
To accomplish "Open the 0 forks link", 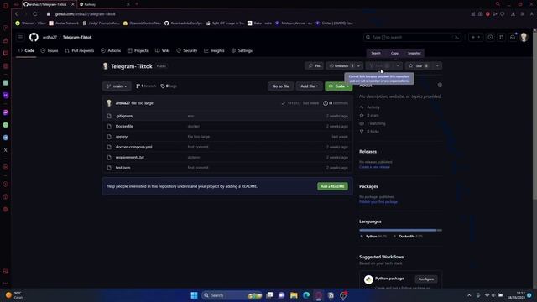I will (373, 132).
